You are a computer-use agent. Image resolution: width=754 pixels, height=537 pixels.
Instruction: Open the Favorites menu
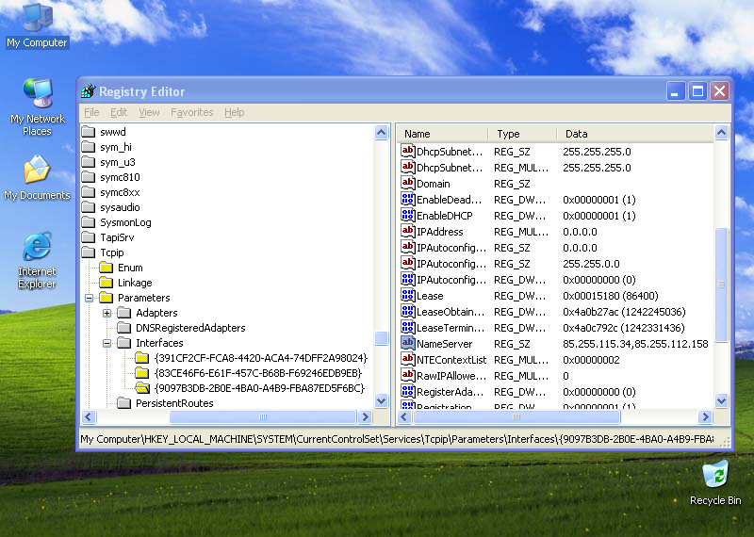(192, 112)
